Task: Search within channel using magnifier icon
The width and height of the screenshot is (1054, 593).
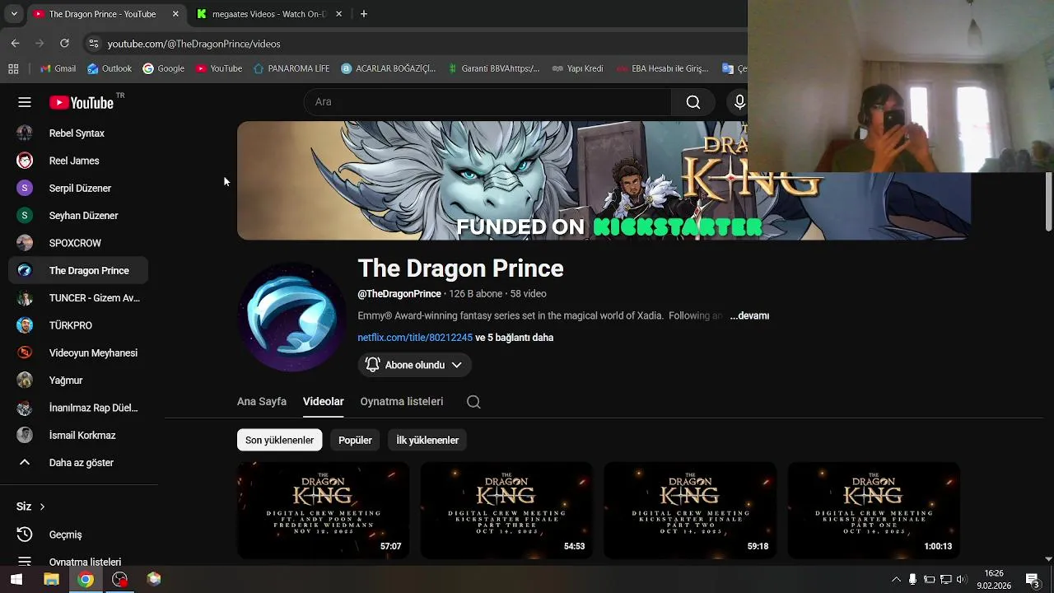Action: (473, 402)
